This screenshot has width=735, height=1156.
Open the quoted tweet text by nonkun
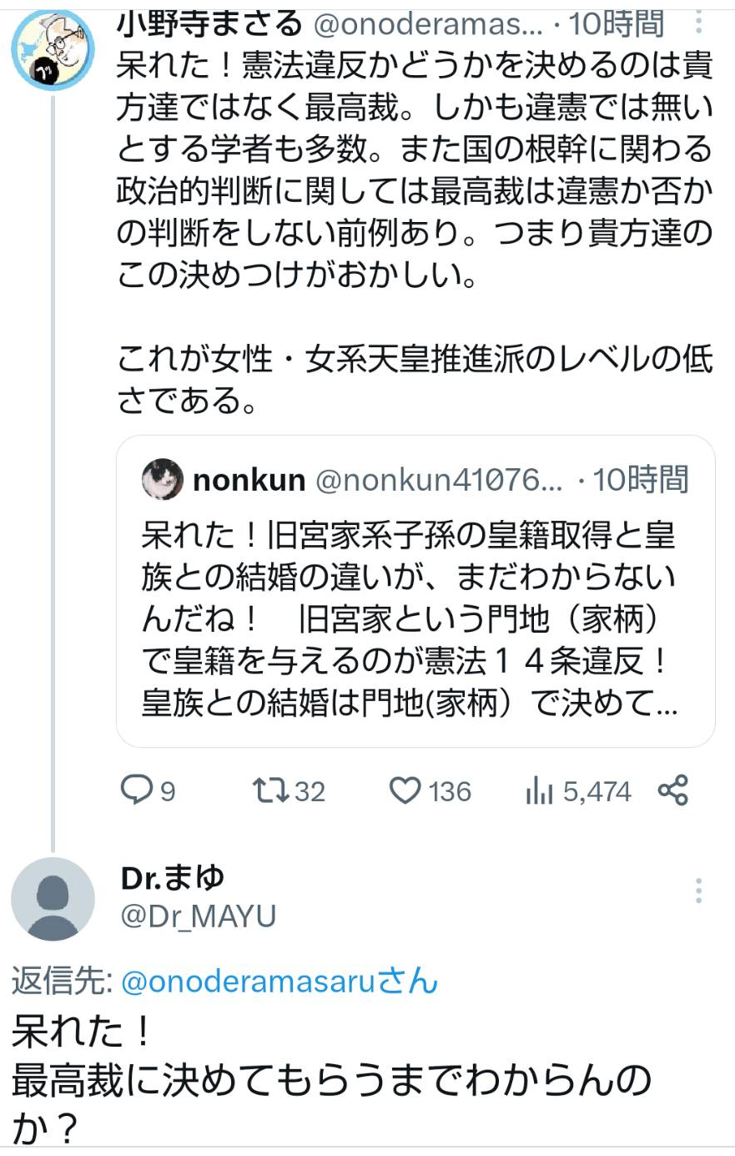(x=409, y=619)
